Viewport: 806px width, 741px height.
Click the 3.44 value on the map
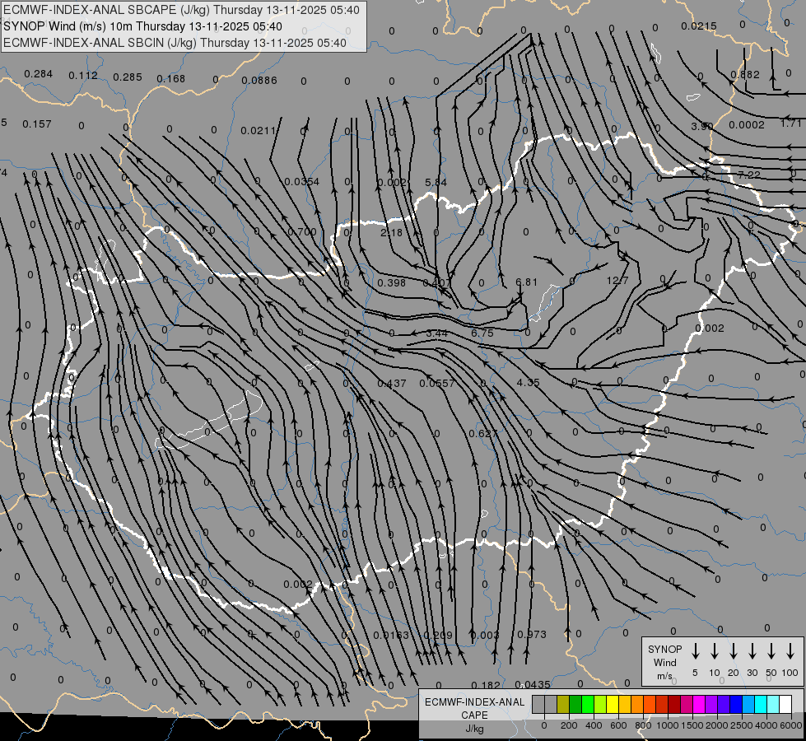[x=437, y=333]
